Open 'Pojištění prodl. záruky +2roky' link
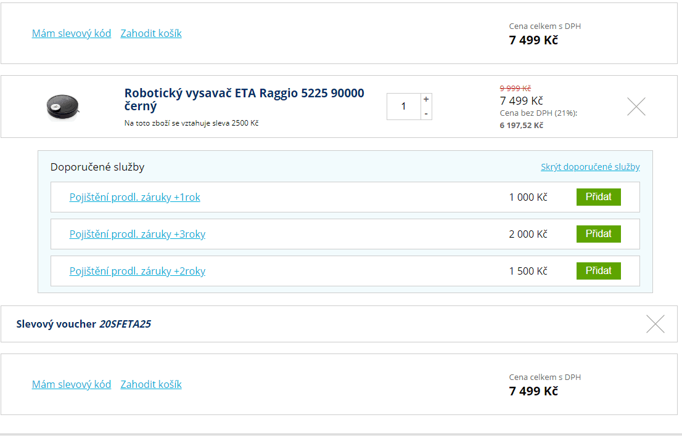The image size is (682, 436). point(138,271)
